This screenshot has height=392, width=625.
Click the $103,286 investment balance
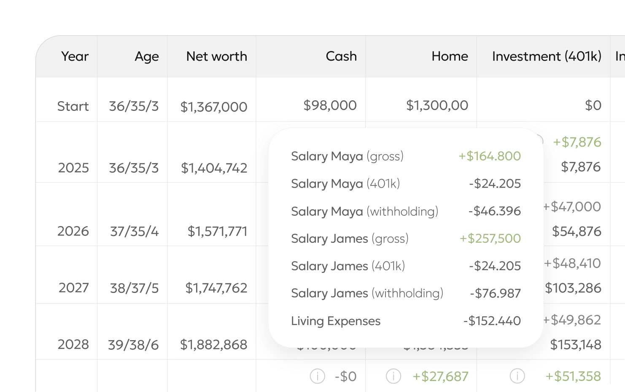573,288
